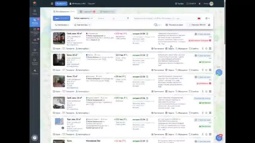Viewport: 255px width, 143px height.
Task: Open the user avatar in top bar
Action: (211, 4)
